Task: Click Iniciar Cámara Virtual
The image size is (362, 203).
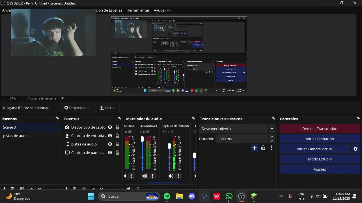Action: pyautogui.click(x=314, y=149)
